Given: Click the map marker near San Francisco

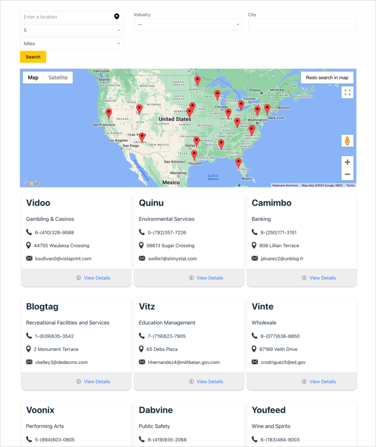Looking at the screenshot, I should [108, 113].
